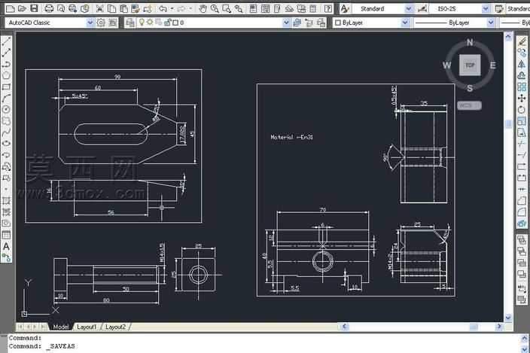Click the Plot printer icon
The image size is (530, 353).
coord(49,8)
